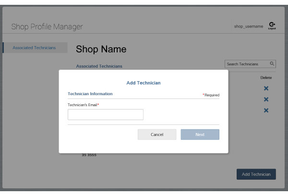Click the magnifier icon in Search Technicians
Viewport: 288px width, 196px height.
click(272, 64)
